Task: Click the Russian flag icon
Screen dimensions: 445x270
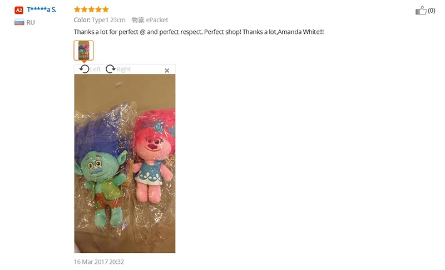Action: coord(19,22)
